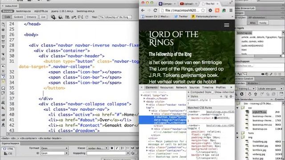Open the Sources tab in DevTools

click(195, 88)
